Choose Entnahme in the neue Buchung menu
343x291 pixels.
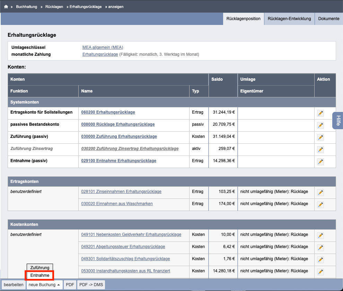(40, 275)
